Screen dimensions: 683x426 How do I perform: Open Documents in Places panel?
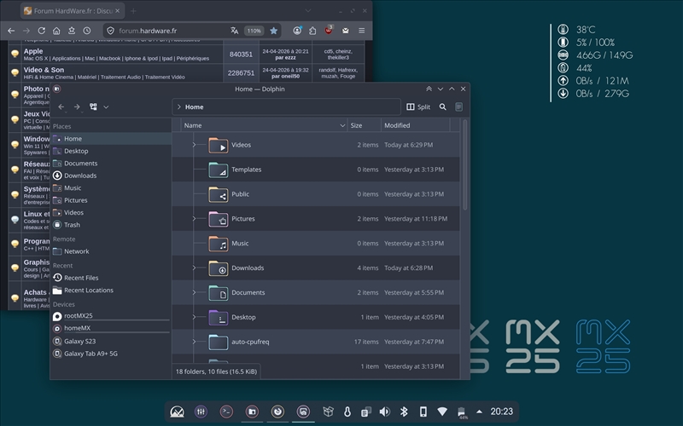[x=111, y=164]
